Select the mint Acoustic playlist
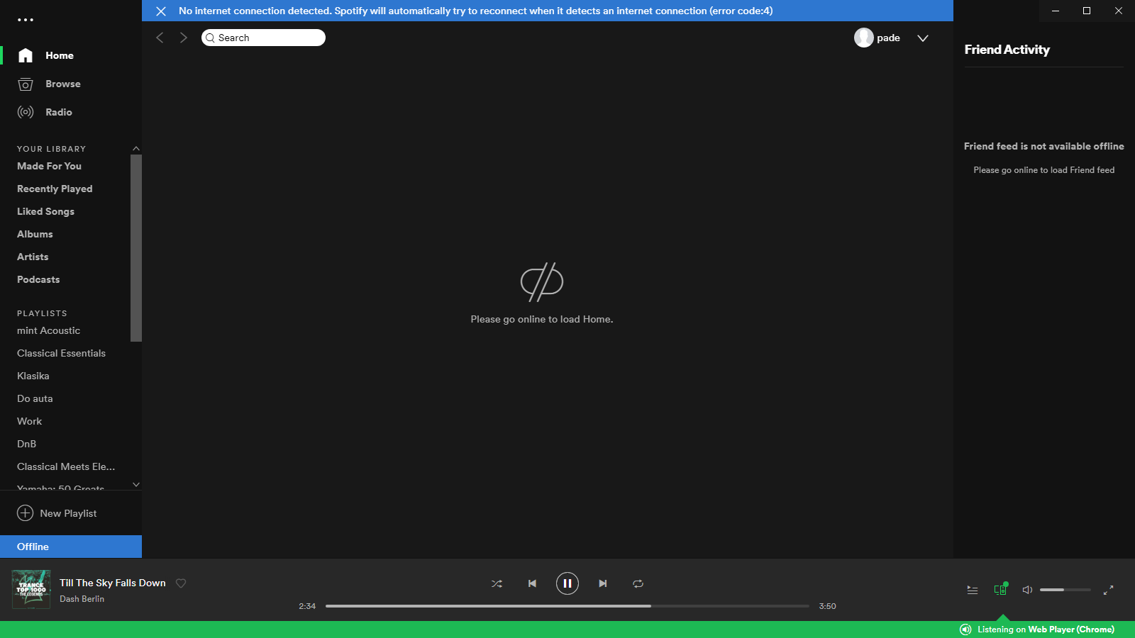This screenshot has width=1135, height=638. point(48,330)
